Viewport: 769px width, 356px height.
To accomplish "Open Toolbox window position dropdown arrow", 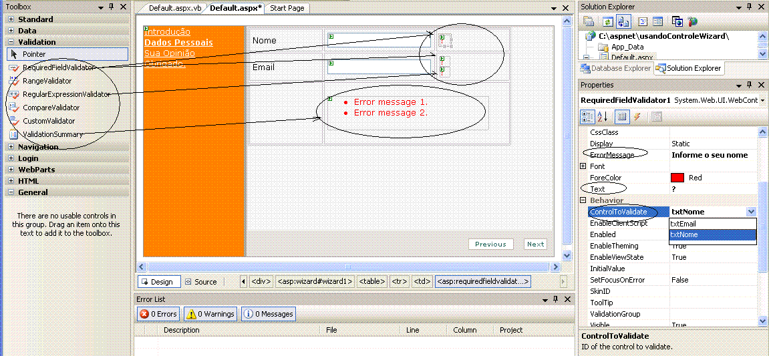I will click(x=100, y=7).
